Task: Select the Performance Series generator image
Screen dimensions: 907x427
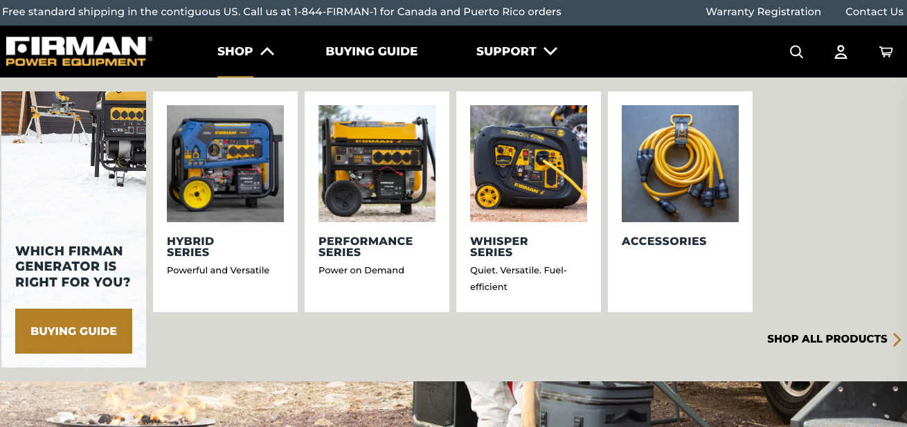Action: (377, 163)
